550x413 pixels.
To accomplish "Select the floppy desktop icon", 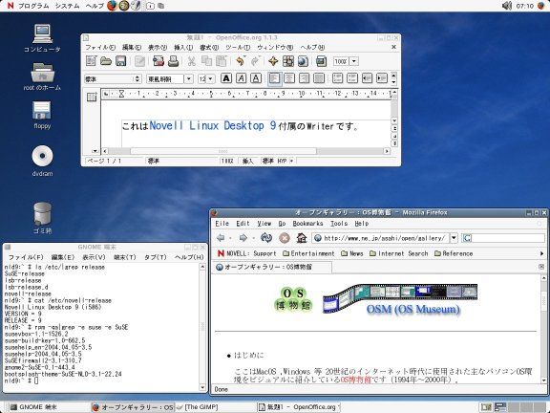I will [x=42, y=115].
